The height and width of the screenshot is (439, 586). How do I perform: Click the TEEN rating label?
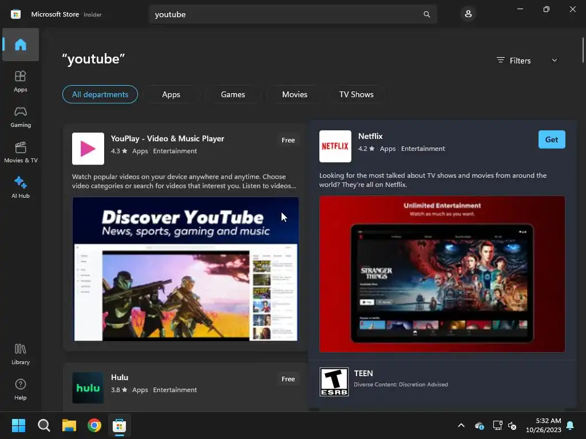pyautogui.click(x=363, y=373)
